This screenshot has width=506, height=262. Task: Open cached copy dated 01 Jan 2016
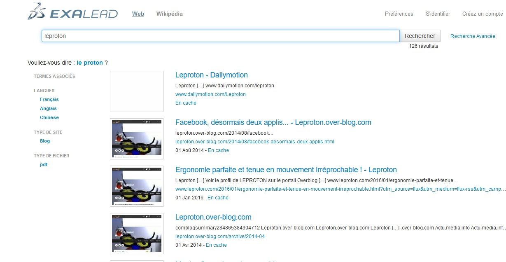[x=218, y=198]
